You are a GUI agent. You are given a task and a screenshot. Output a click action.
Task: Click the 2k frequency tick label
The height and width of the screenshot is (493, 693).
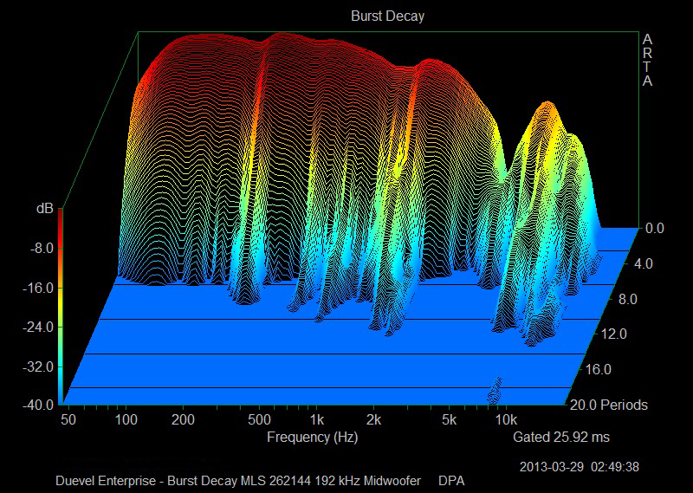374,419
